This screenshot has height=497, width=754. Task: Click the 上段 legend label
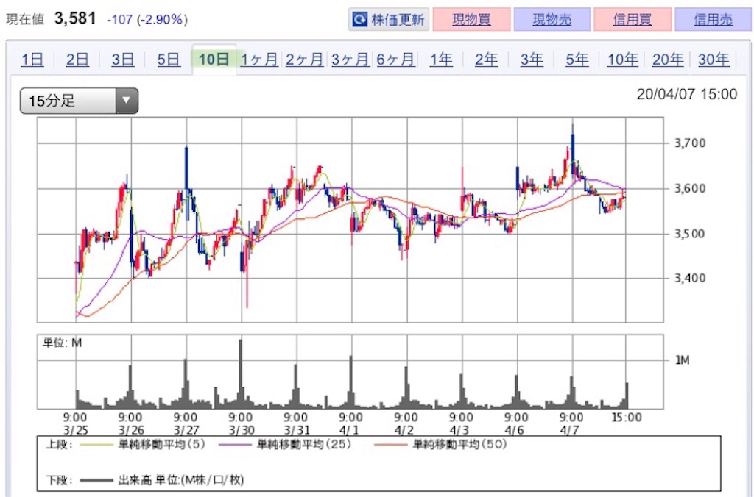point(59,445)
